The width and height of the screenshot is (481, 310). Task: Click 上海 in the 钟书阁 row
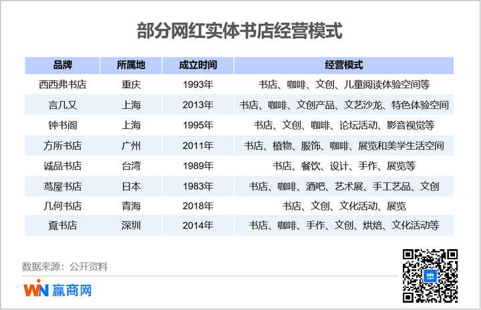131,125
